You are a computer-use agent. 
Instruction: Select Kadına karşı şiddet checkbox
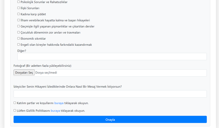18,14
